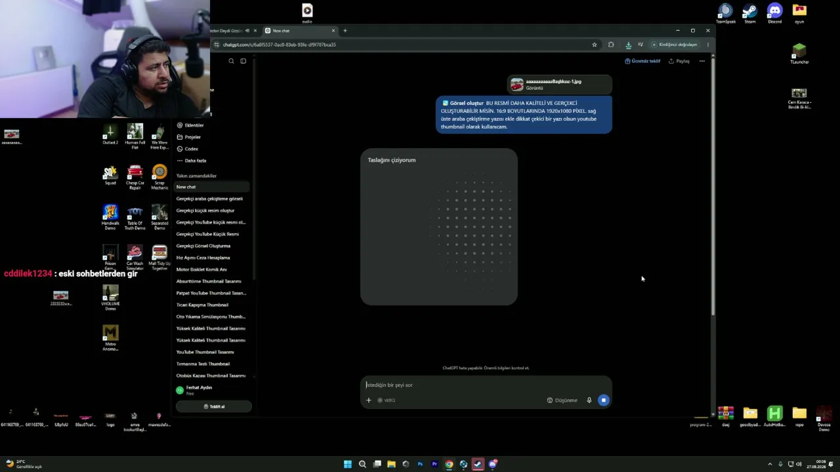Open the browser downloads icon

[x=628, y=45]
